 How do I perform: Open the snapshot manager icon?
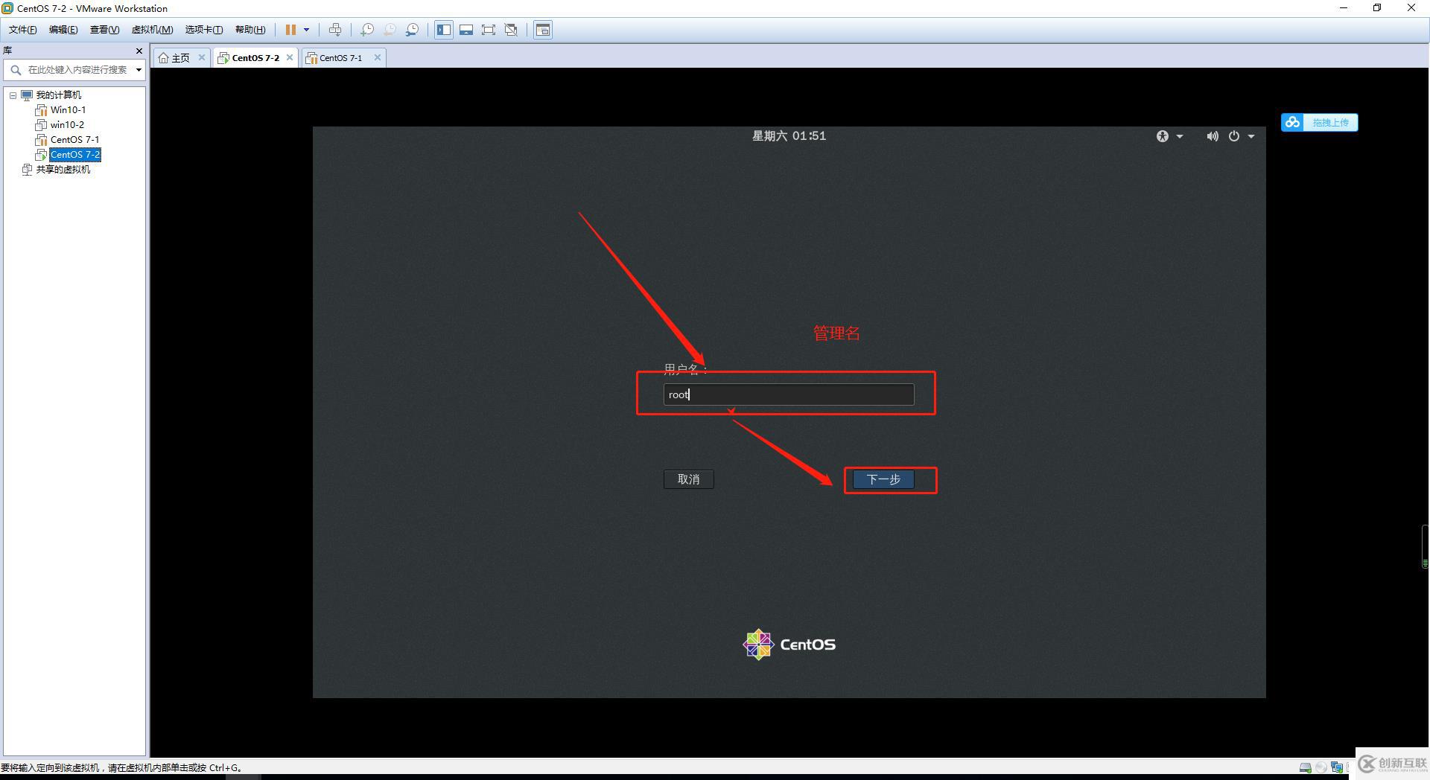pyautogui.click(x=412, y=30)
